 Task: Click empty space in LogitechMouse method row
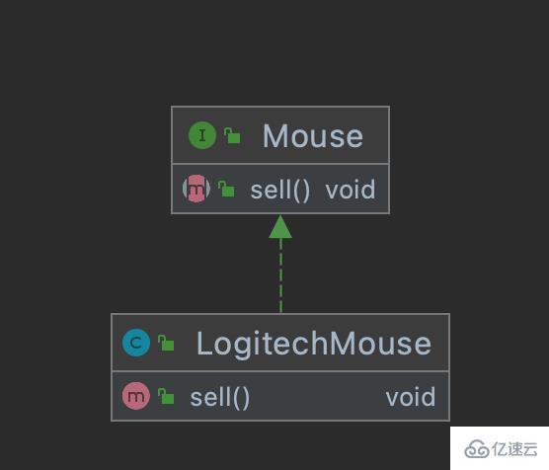[x=317, y=397]
